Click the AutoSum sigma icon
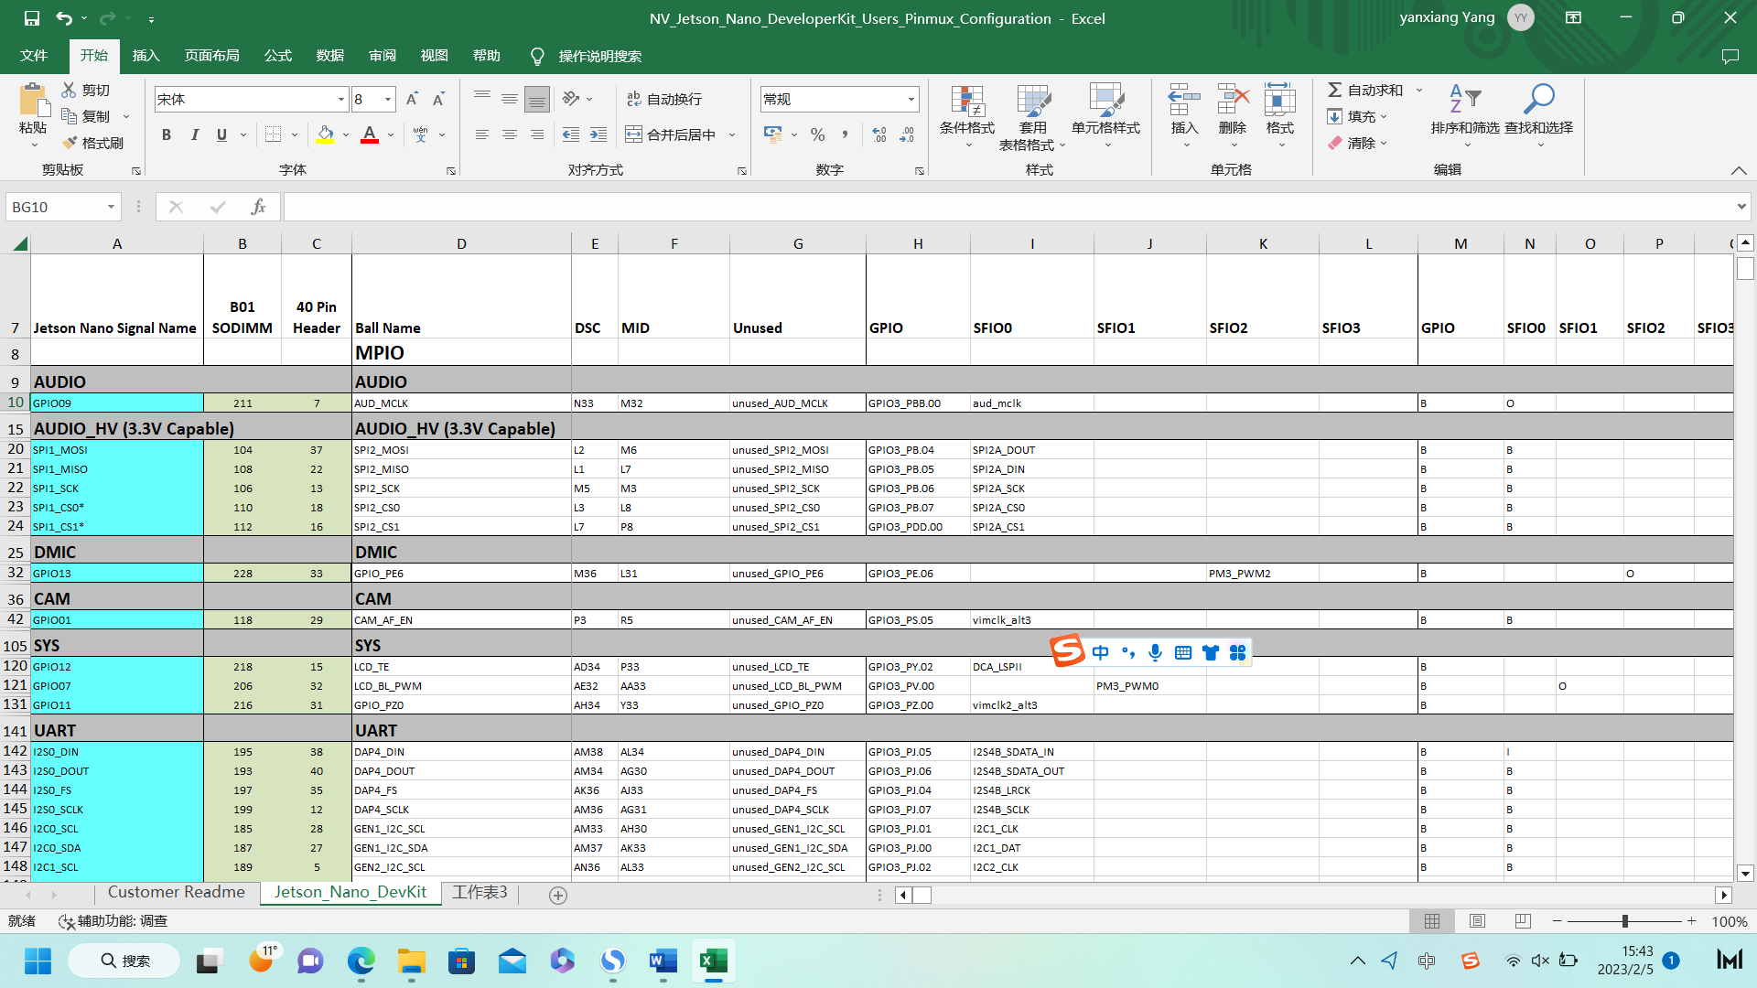 tap(1334, 90)
